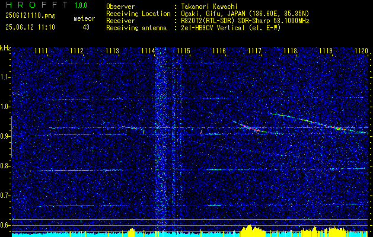Screen dimensions: 373x237
Task: Select the version number 1.0.0
Action: [x=81, y=5]
